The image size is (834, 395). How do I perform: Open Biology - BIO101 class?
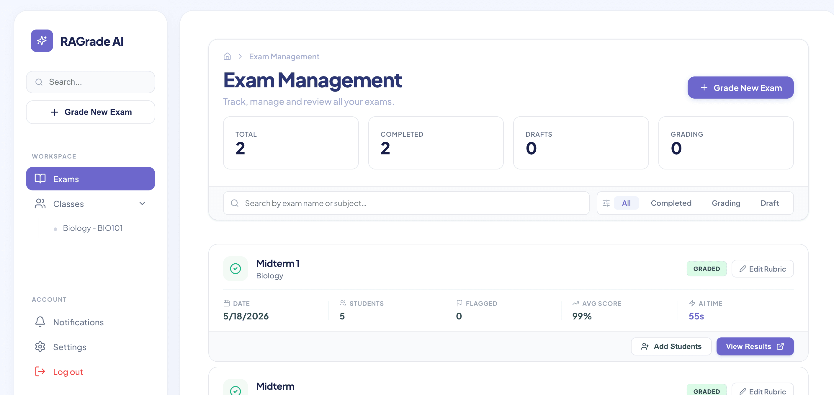tap(93, 228)
